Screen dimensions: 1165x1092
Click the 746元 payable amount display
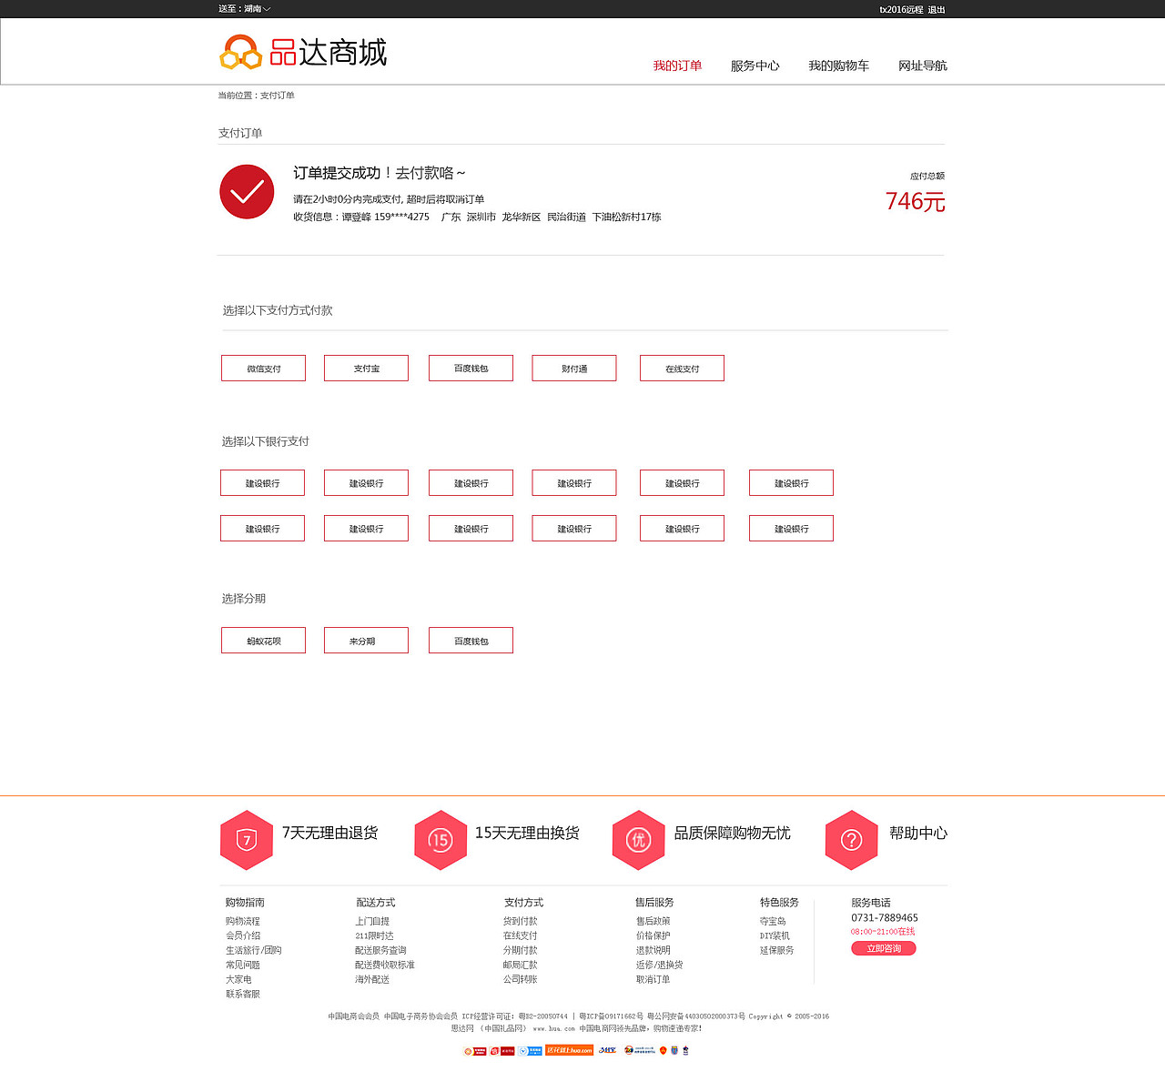point(915,202)
